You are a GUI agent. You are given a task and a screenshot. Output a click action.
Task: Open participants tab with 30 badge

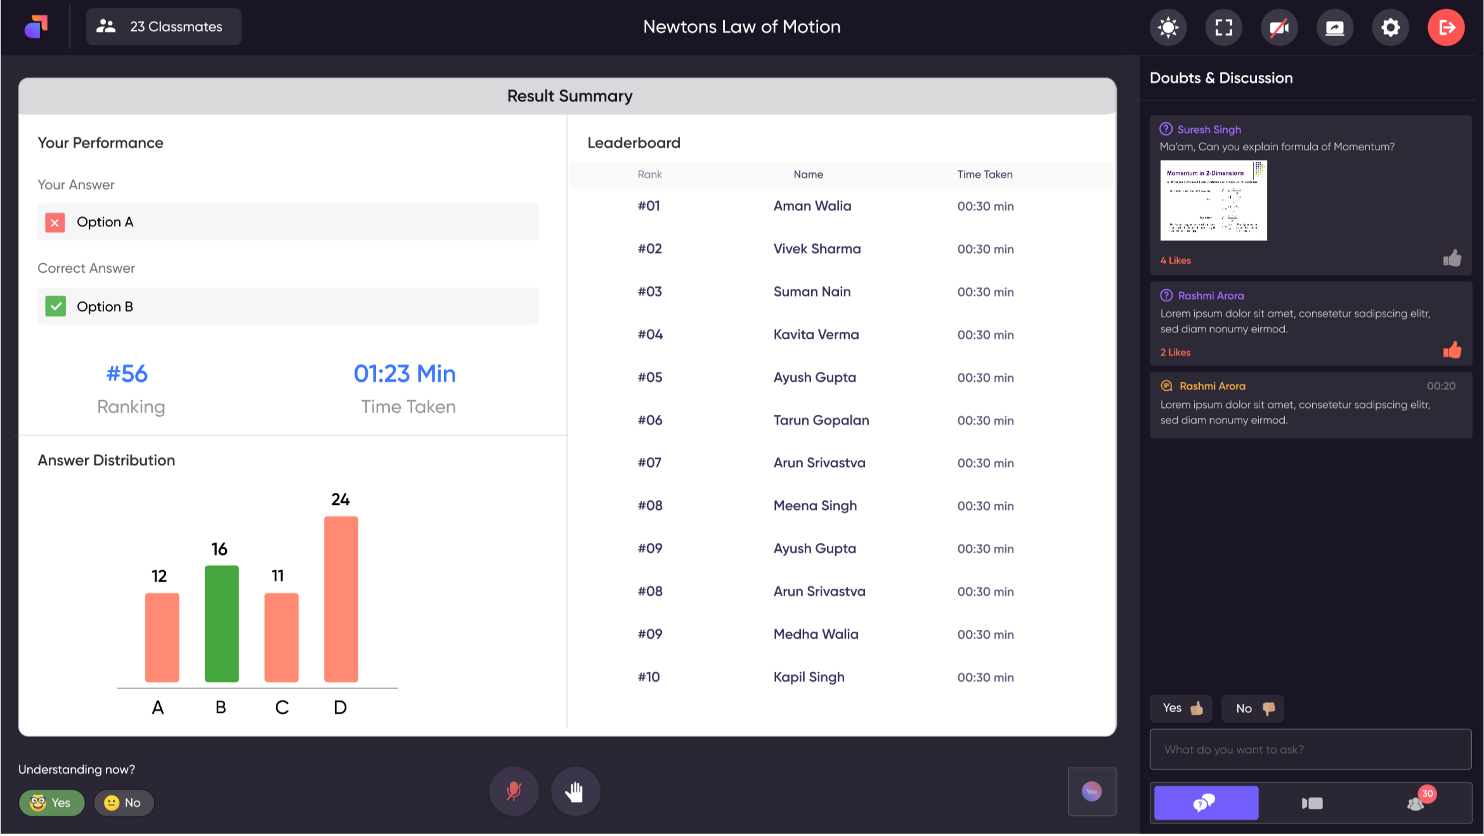click(1416, 803)
